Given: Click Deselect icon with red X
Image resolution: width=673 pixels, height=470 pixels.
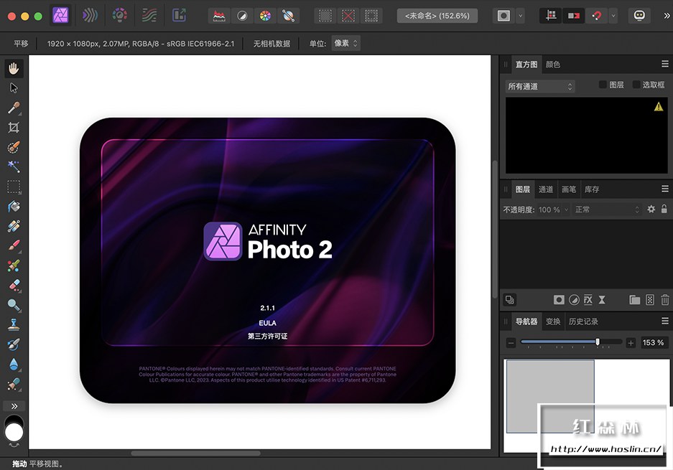Looking at the screenshot, I should pyautogui.click(x=348, y=17).
